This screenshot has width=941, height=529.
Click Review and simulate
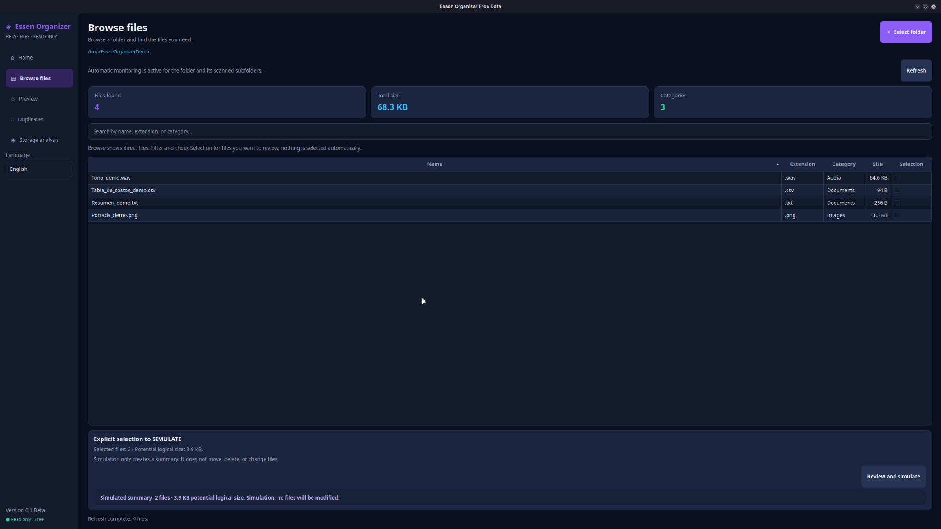click(893, 477)
